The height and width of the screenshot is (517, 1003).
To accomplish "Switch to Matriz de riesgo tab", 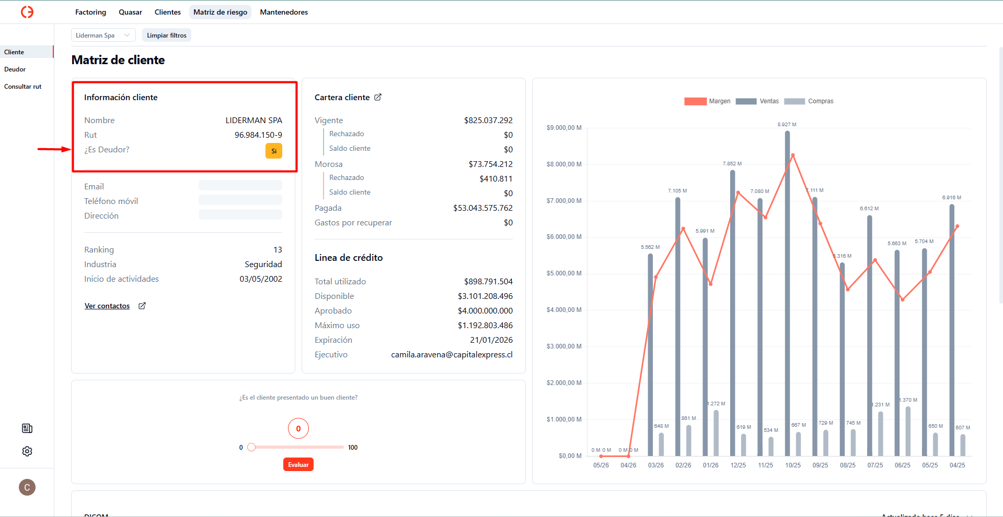I will [x=220, y=12].
